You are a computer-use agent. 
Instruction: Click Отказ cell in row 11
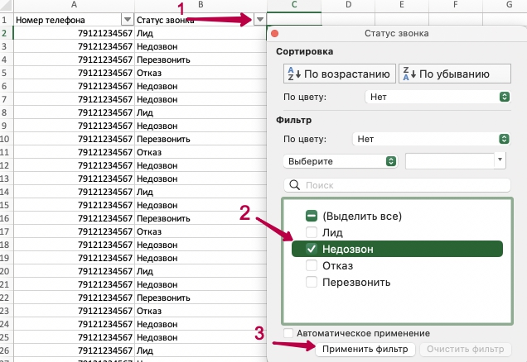coord(201,152)
